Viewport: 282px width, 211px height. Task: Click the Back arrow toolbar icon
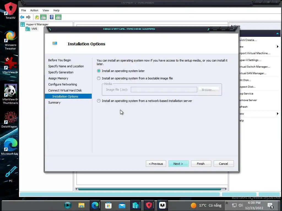(x=22, y=17)
